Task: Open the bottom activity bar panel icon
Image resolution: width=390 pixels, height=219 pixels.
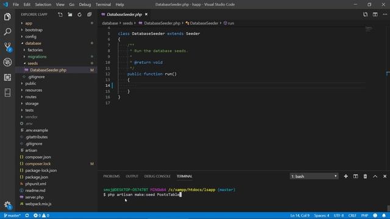Action: coord(7,92)
